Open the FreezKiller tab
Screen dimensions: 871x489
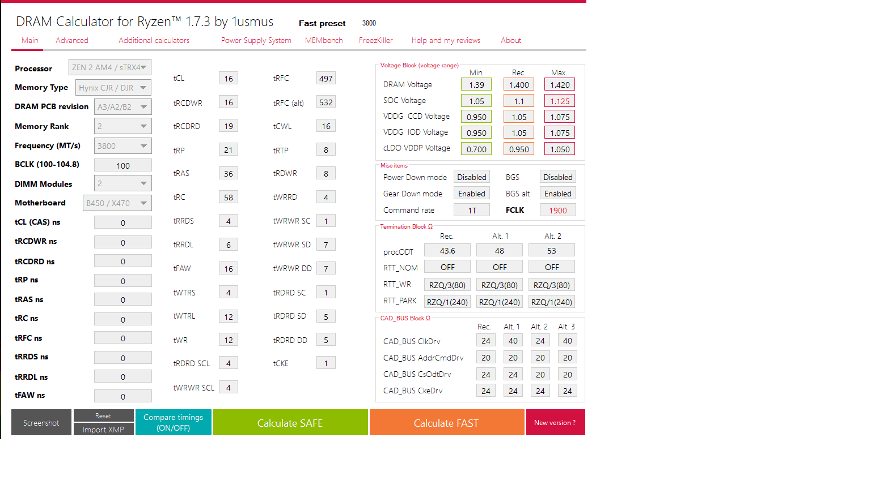point(376,40)
